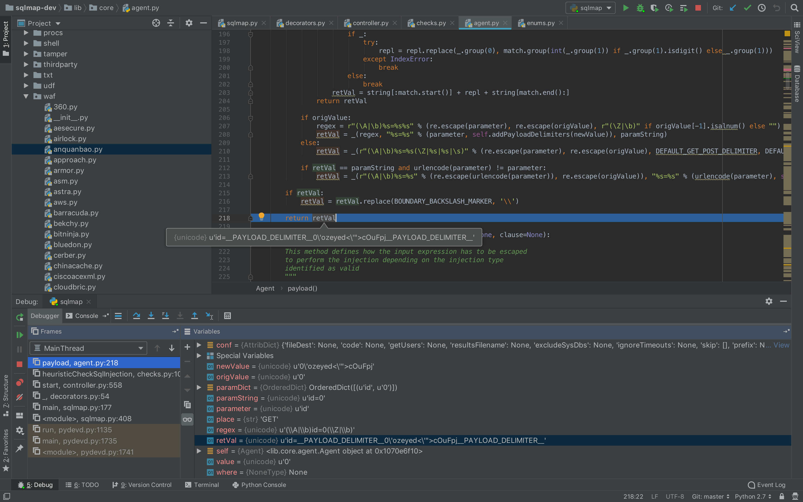Start debugging with the bug icon

coord(640,8)
